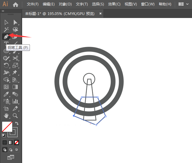This screenshot has height=163, width=192.
Task: Select the Column Graph tool
Action: coord(15,101)
